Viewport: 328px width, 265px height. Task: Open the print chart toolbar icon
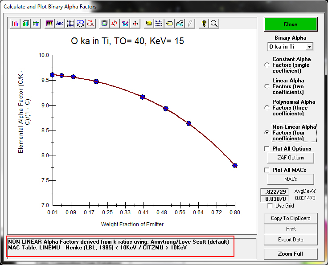click(180, 24)
